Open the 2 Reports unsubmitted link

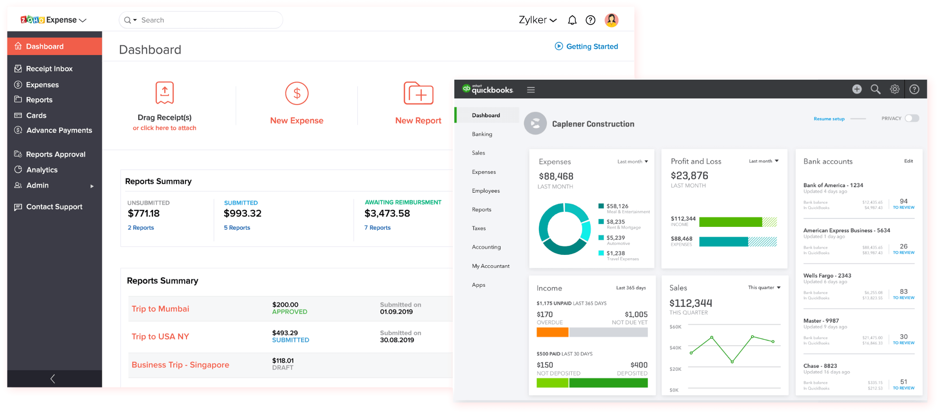[x=141, y=227]
